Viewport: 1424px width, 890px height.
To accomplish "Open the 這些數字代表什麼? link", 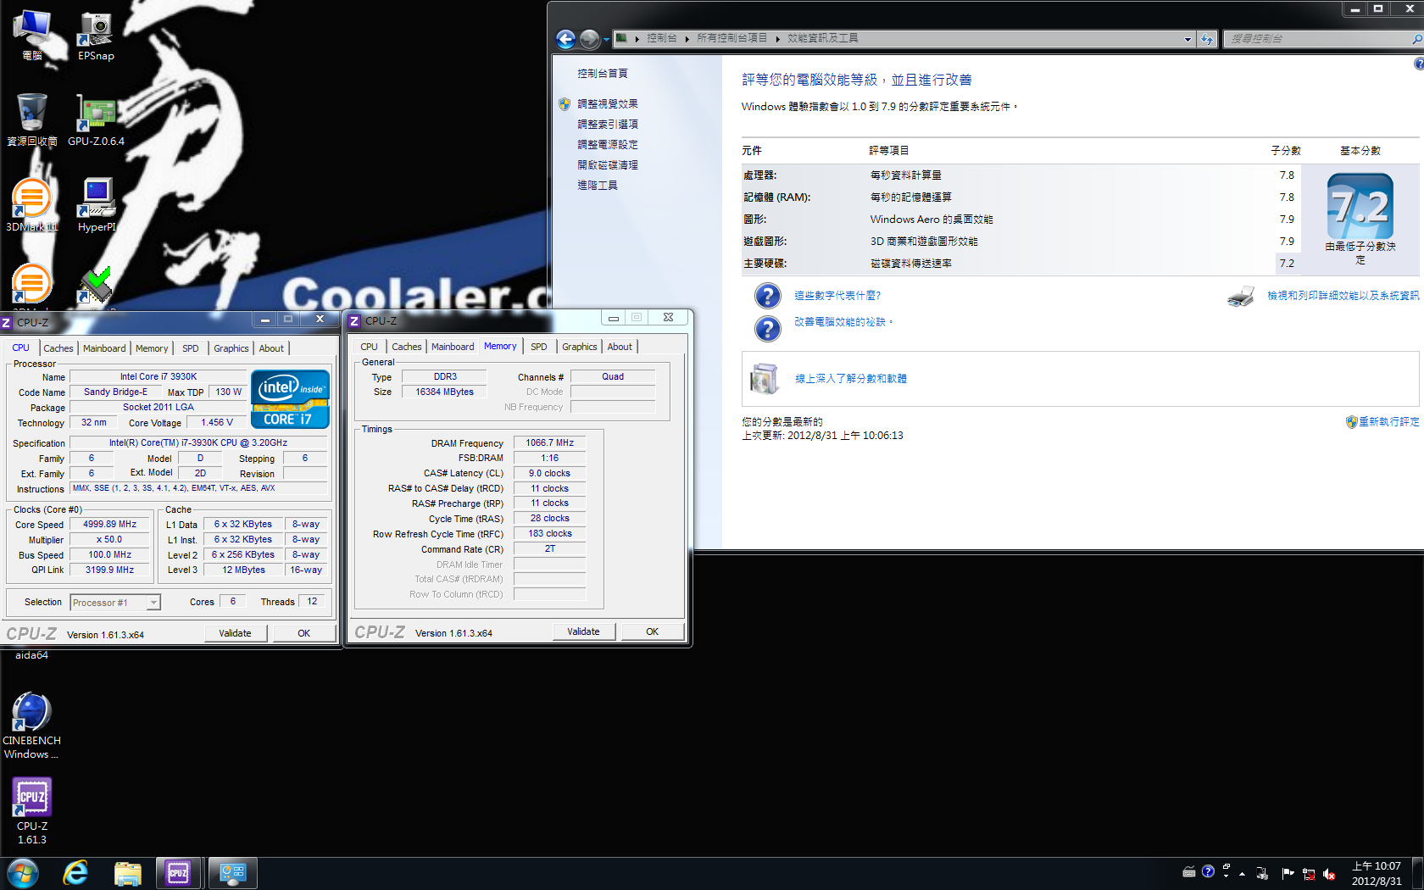I will [x=837, y=296].
